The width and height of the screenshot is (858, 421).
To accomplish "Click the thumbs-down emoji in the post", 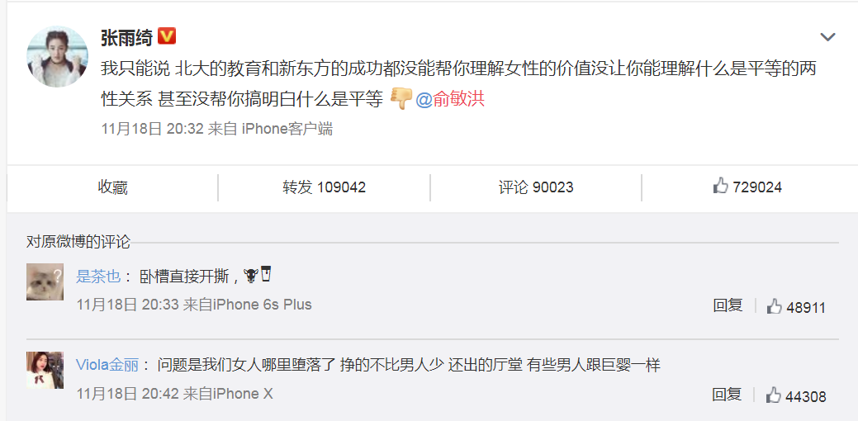I will [401, 100].
